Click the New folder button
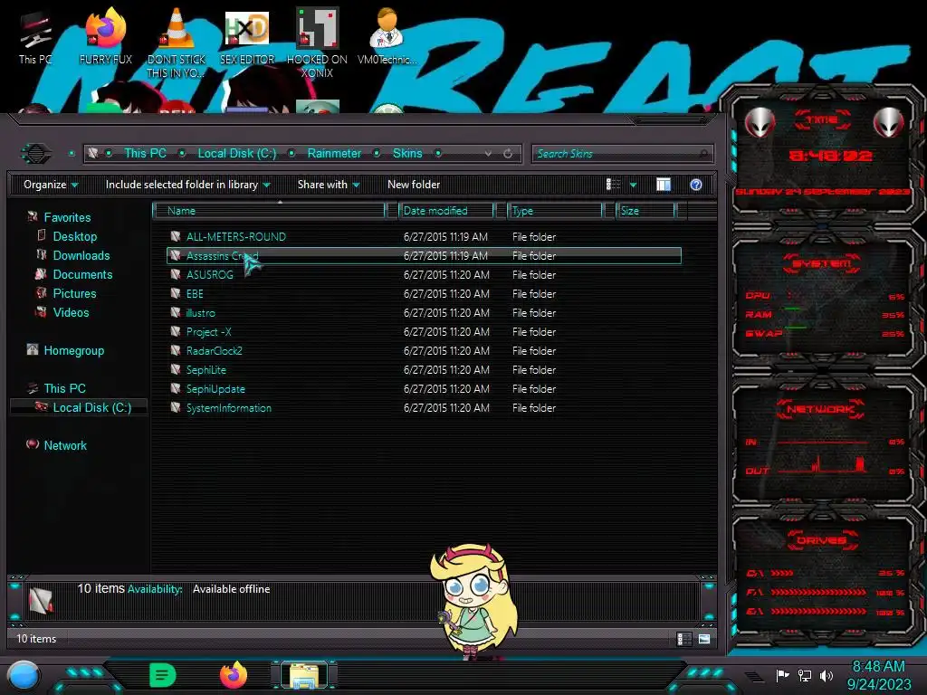Viewport: 927px width, 695px height. point(414,185)
